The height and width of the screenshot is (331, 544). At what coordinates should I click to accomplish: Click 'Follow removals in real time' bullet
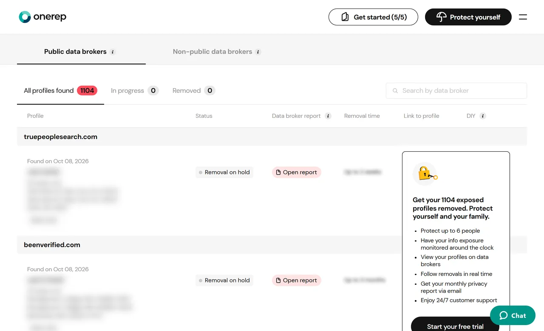pos(456,274)
